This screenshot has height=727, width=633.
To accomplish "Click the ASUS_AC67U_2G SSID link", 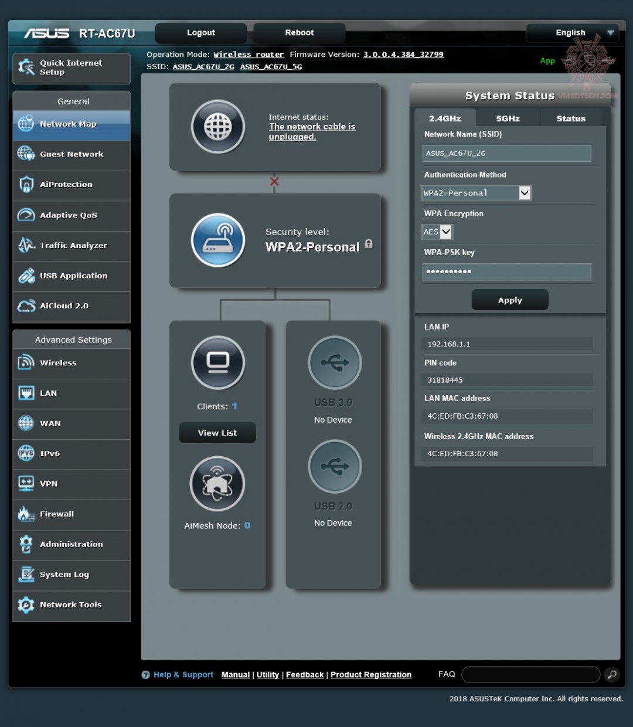I will coord(203,67).
